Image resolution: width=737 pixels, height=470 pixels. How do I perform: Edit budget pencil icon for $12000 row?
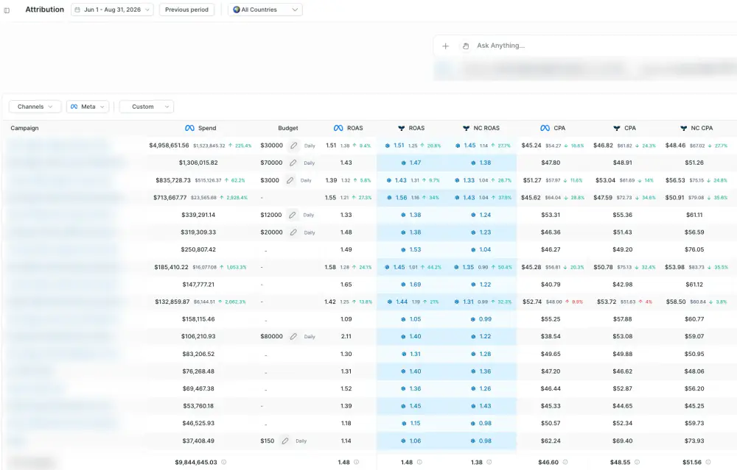tap(293, 215)
